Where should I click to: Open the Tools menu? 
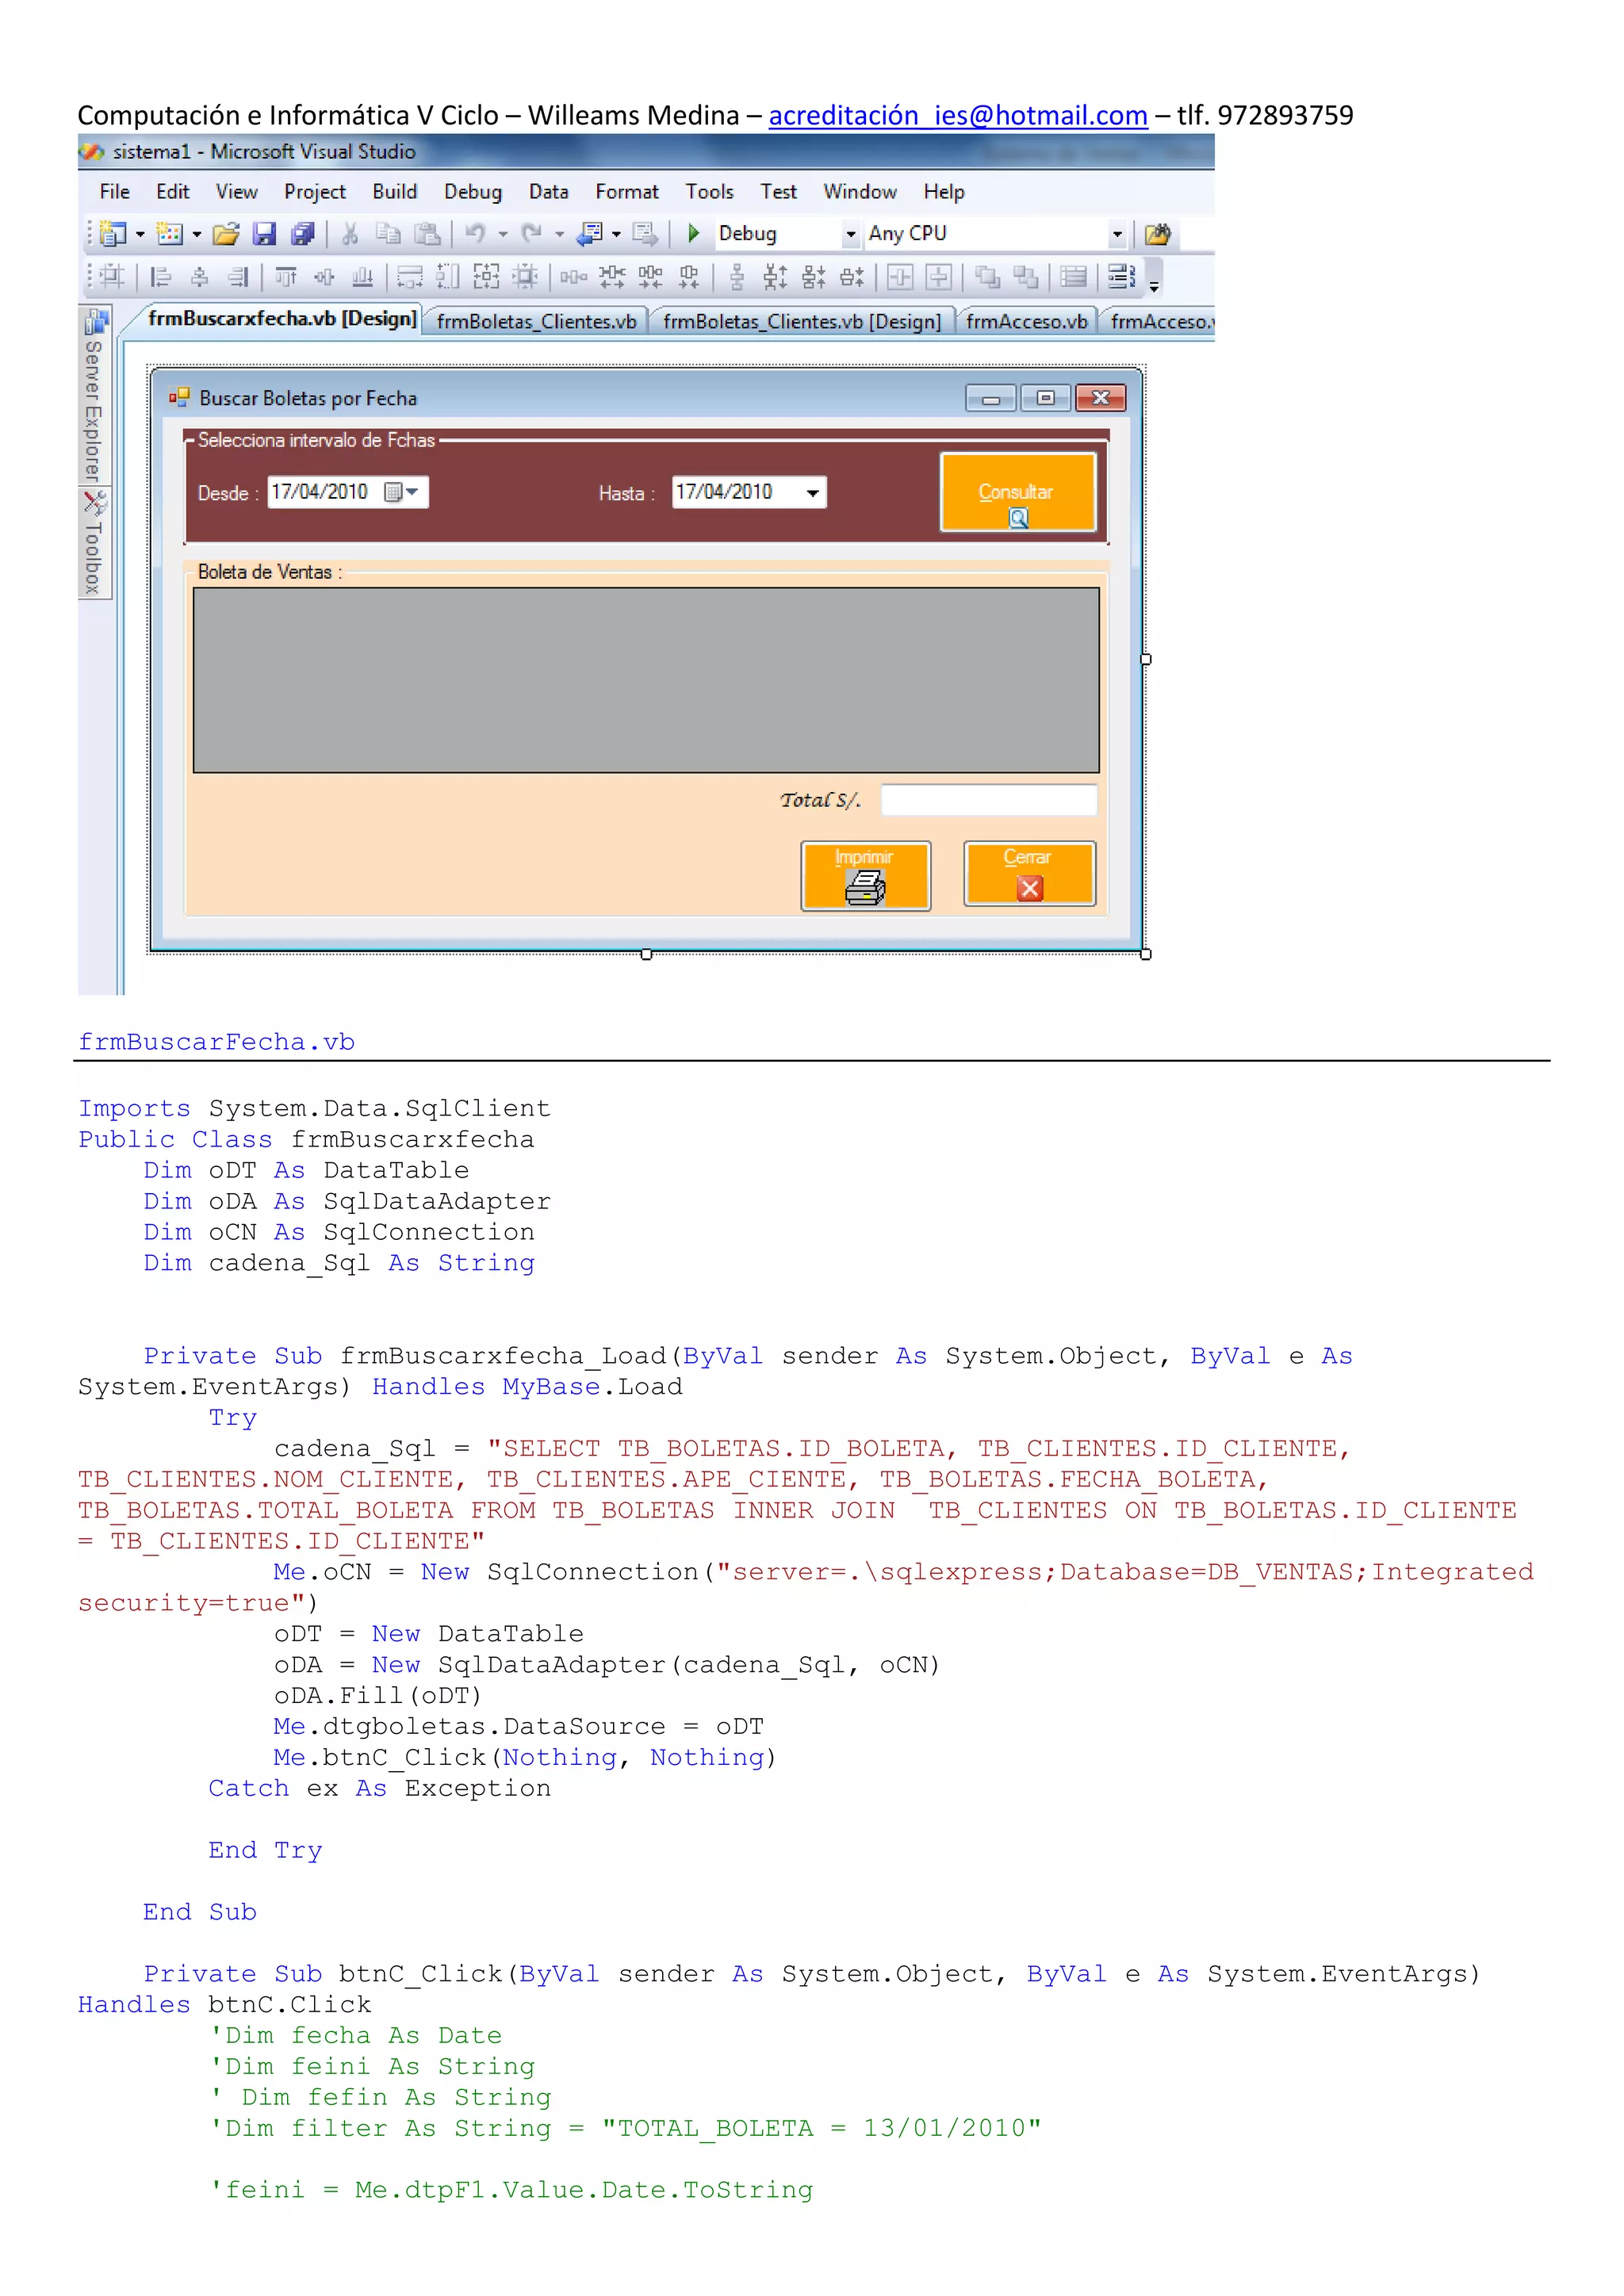[x=710, y=191]
